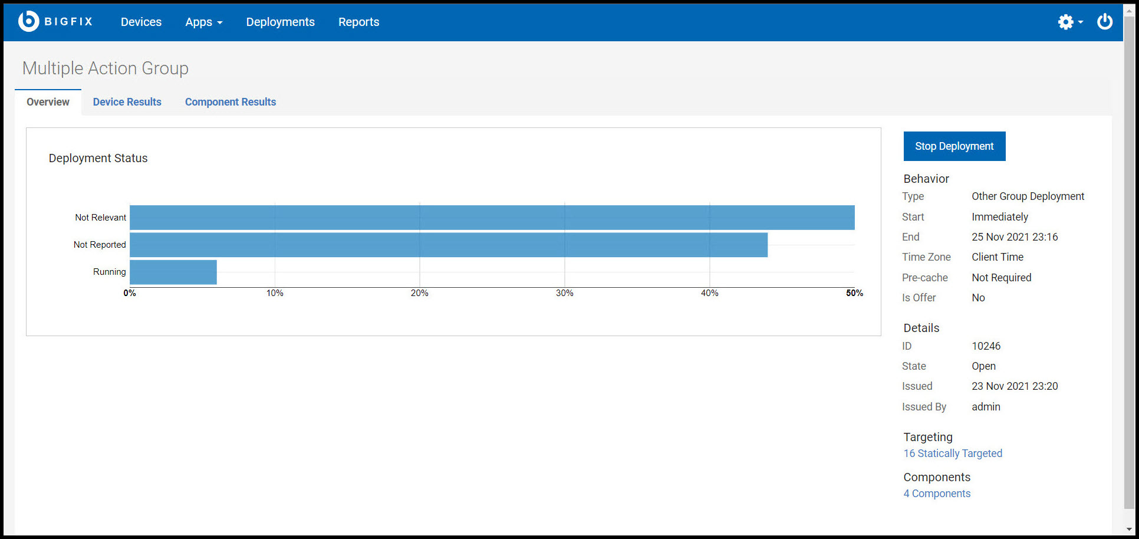
Task: Click the Not Reported chart bar
Action: [448, 244]
